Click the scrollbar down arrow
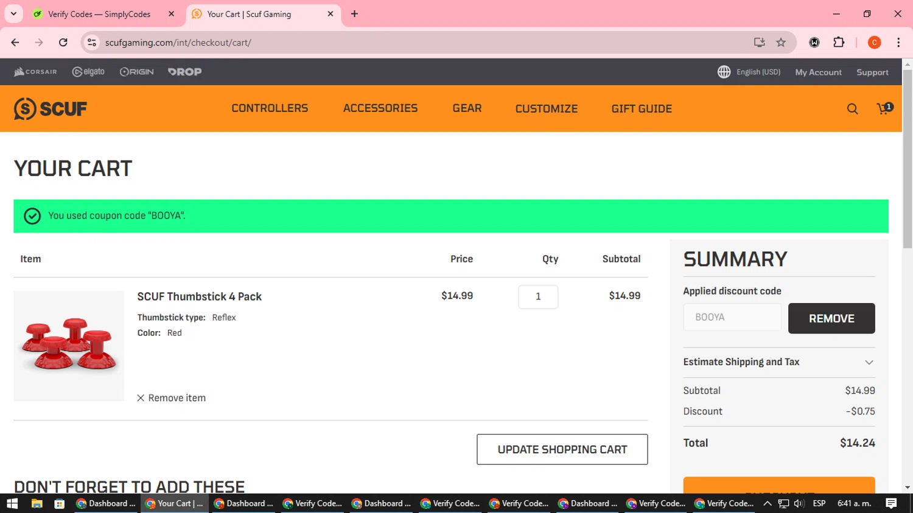 pyautogui.click(x=908, y=487)
